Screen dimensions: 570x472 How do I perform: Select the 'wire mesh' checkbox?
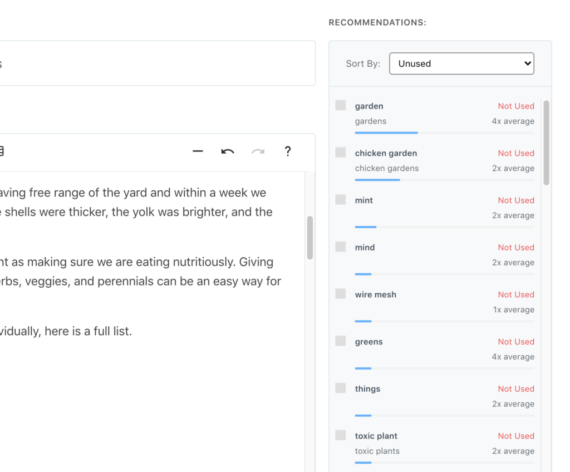341,294
